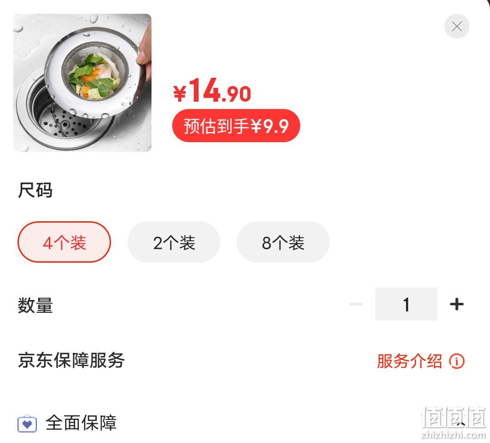Tap the 预估到手¥9.9 price badge

coord(236,126)
